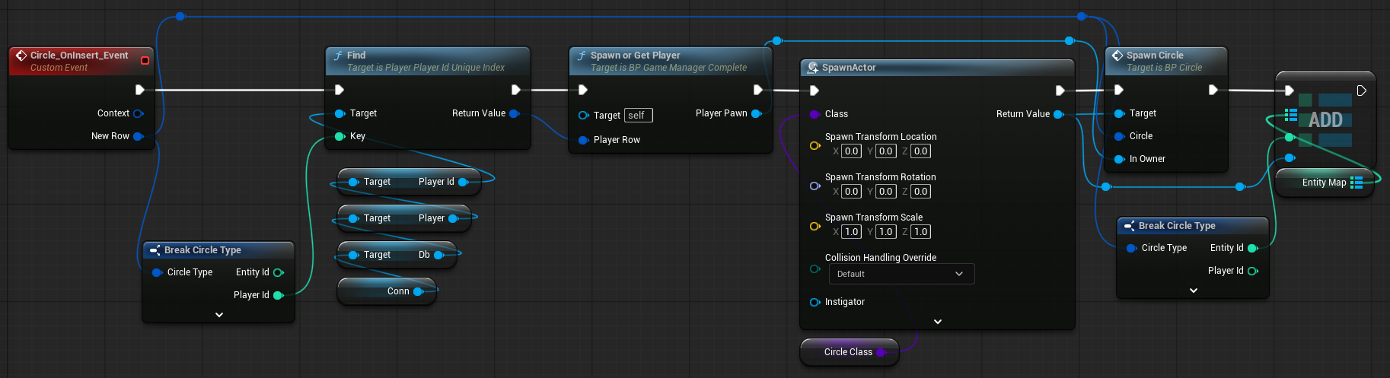Open the Collision Handling Override dropdown
Image resolution: width=1390 pixels, height=378 pixels.
(x=901, y=274)
